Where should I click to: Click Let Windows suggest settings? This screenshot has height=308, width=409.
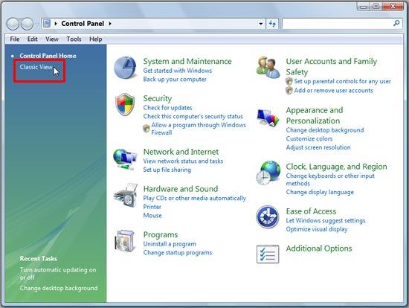326,221
